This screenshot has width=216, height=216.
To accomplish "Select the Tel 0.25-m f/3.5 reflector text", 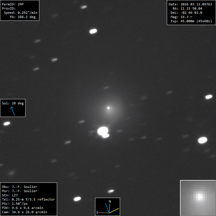I will 28,199.
